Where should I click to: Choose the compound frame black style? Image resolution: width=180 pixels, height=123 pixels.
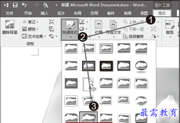pyautogui.click(x=71, y=83)
